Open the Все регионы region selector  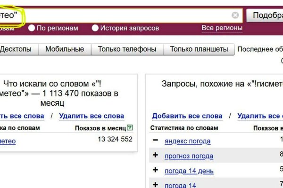tap(222, 28)
